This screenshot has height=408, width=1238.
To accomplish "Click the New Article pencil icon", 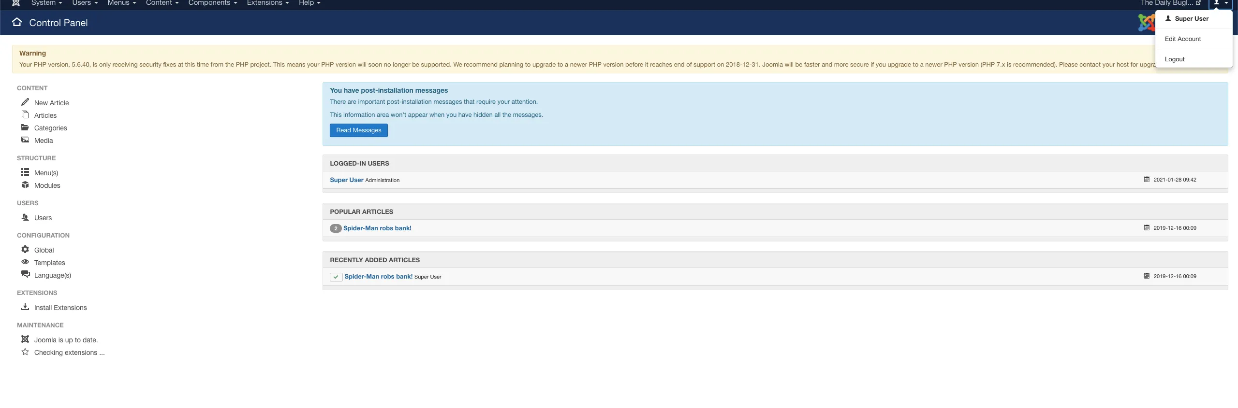I will 25,102.
